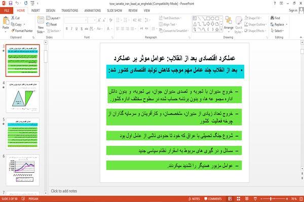Insert a New Slide
Screen dimensions: 304x202
[41, 25]
